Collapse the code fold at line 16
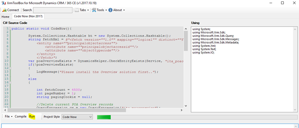Viewport: 299px width, 128px height. tap(10, 82)
